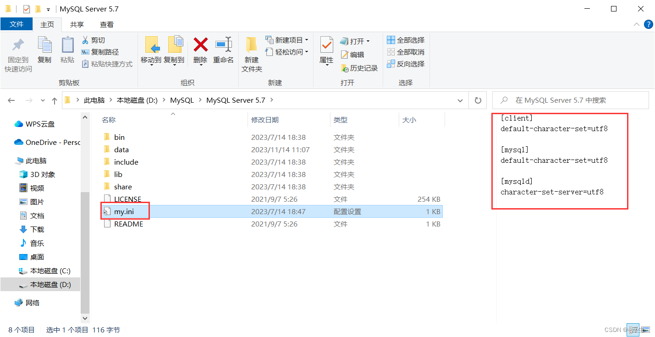Click the Up one level arrow
The height and width of the screenshot is (337, 655).
point(55,100)
